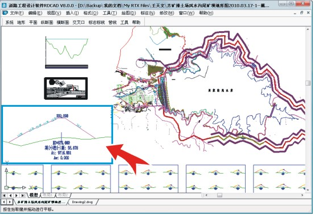Click right arrow beside document tabs
Viewport: 314px width, 215px height.
pos(10,202)
